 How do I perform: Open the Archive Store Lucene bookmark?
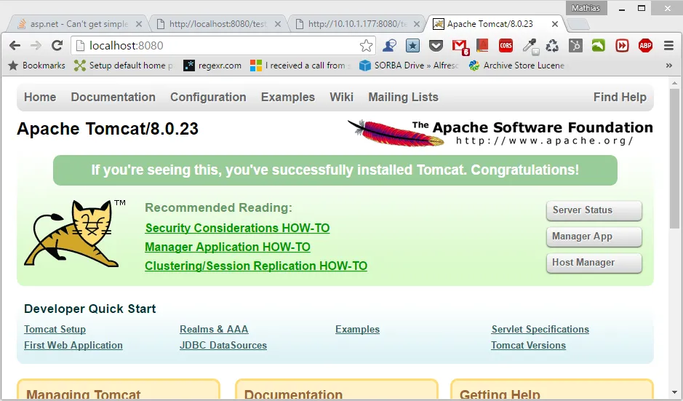(517, 65)
